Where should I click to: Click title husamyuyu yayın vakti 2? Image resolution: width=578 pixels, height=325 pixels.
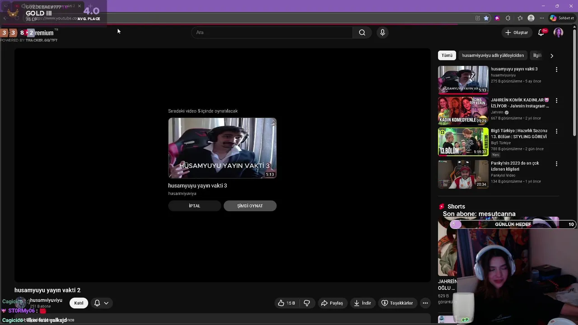click(x=47, y=290)
